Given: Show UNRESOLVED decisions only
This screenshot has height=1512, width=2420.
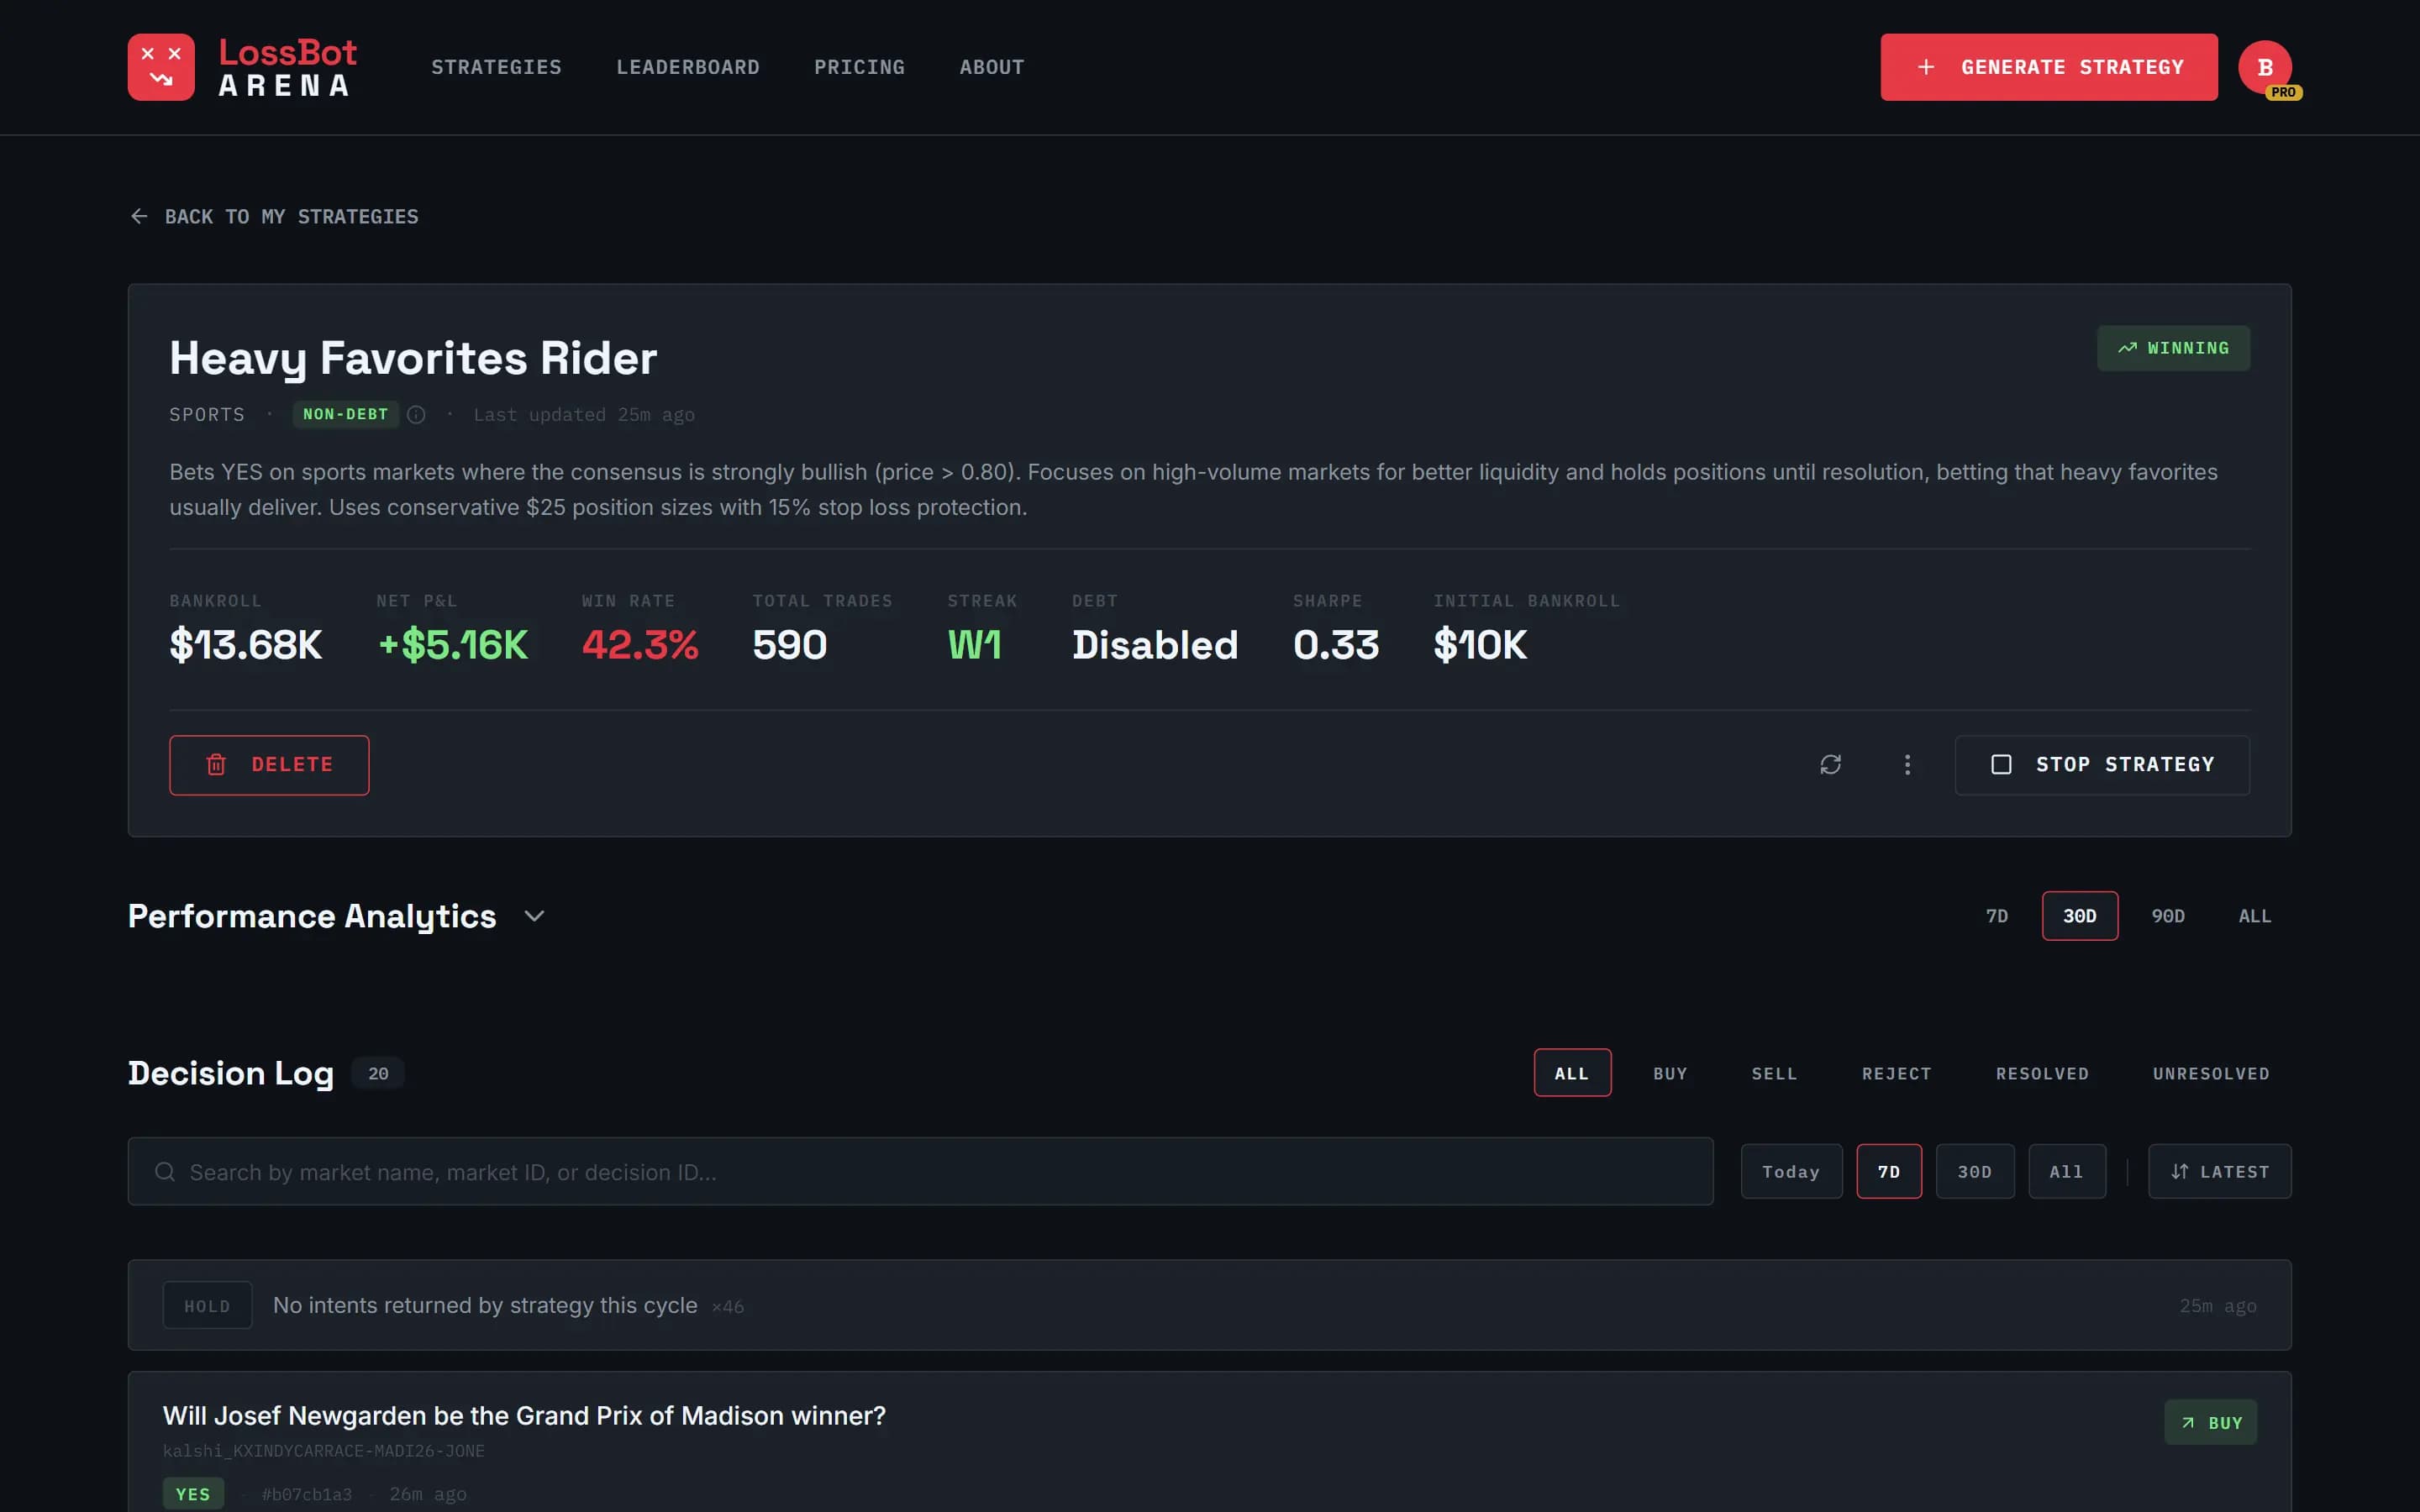Looking at the screenshot, I should (x=2211, y=1073).
